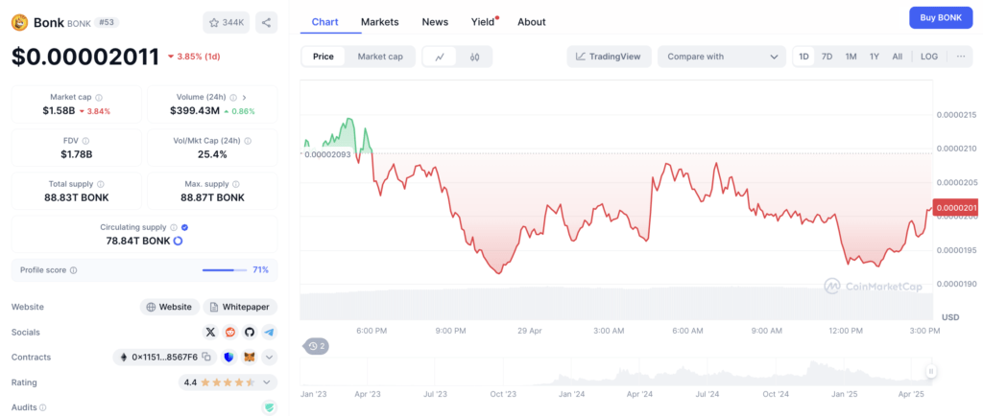Open the Market cap info tooltip icon

pos(99,98)
